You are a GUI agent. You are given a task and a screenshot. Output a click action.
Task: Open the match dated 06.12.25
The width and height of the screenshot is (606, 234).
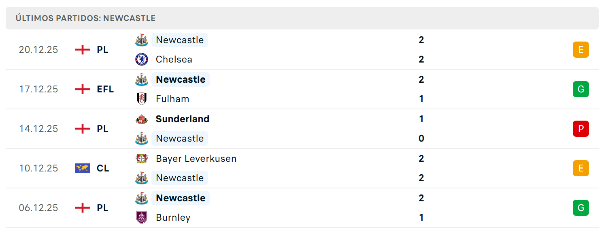302,208
